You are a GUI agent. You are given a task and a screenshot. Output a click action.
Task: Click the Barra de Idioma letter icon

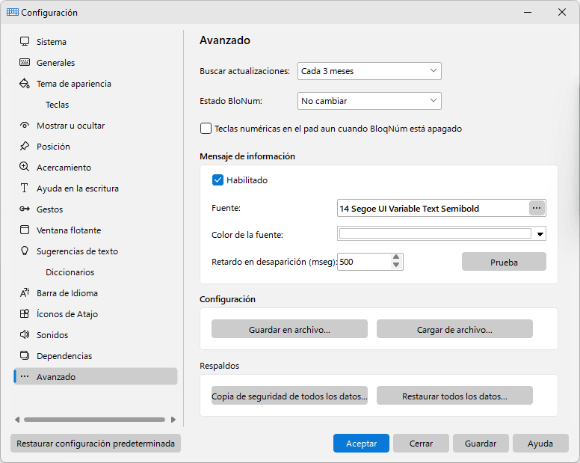(x=25, y=292)
